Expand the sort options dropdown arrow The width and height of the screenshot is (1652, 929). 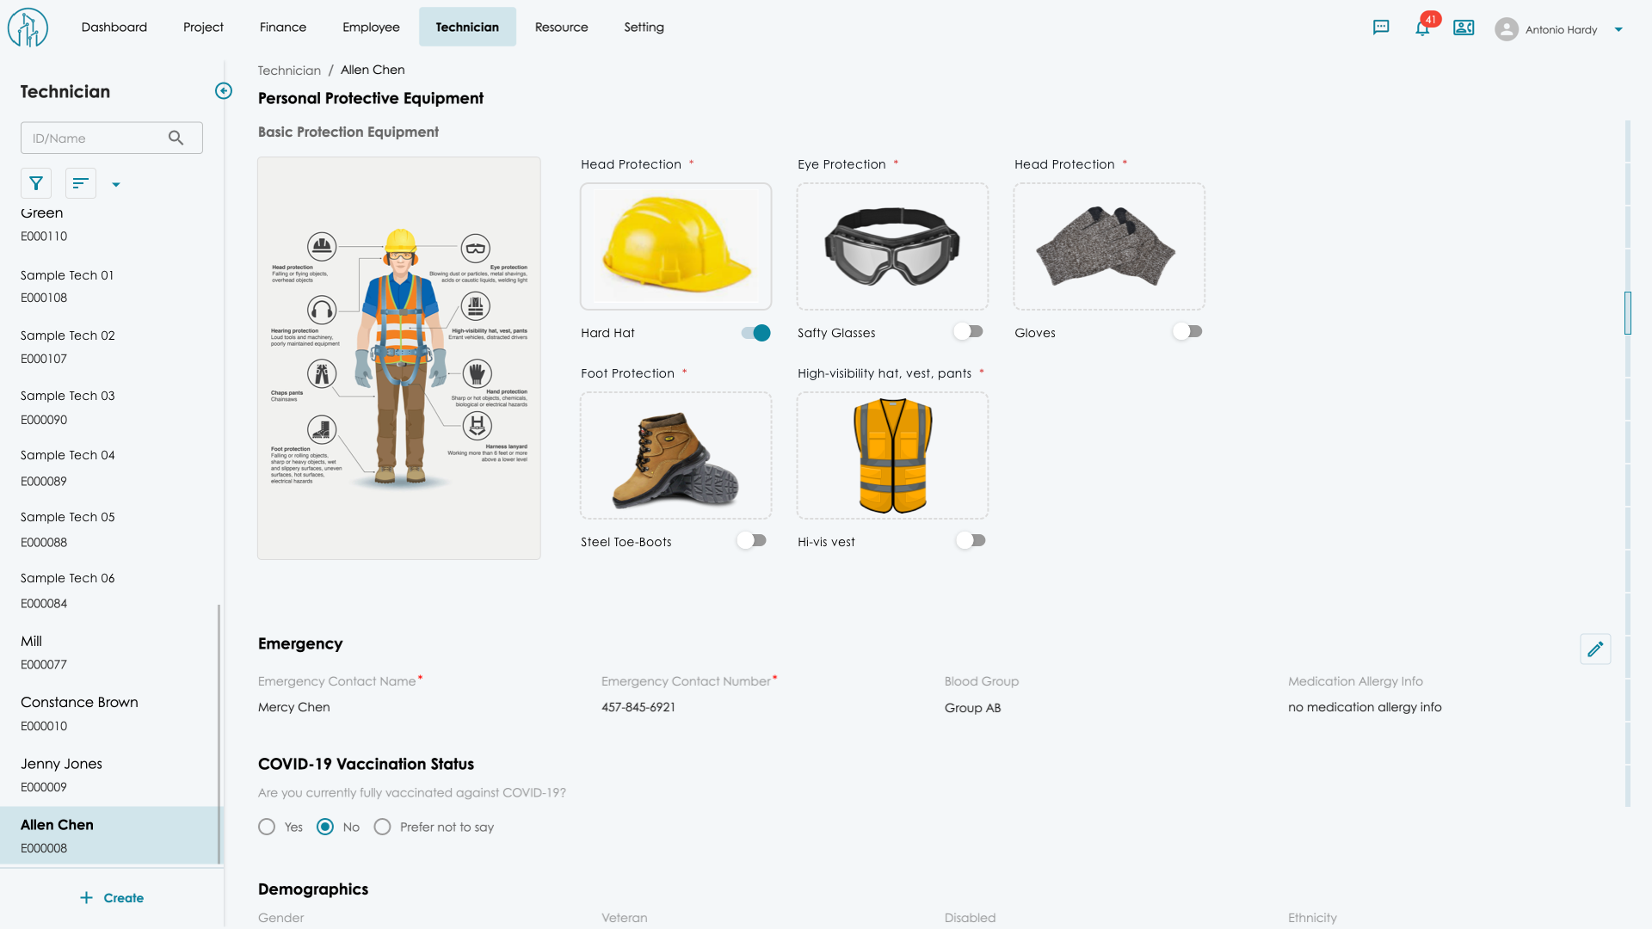(116, 184)
